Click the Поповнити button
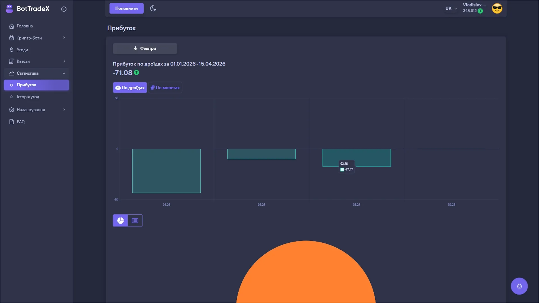Screen dimensions: 539x303 [x=126, y=8]
